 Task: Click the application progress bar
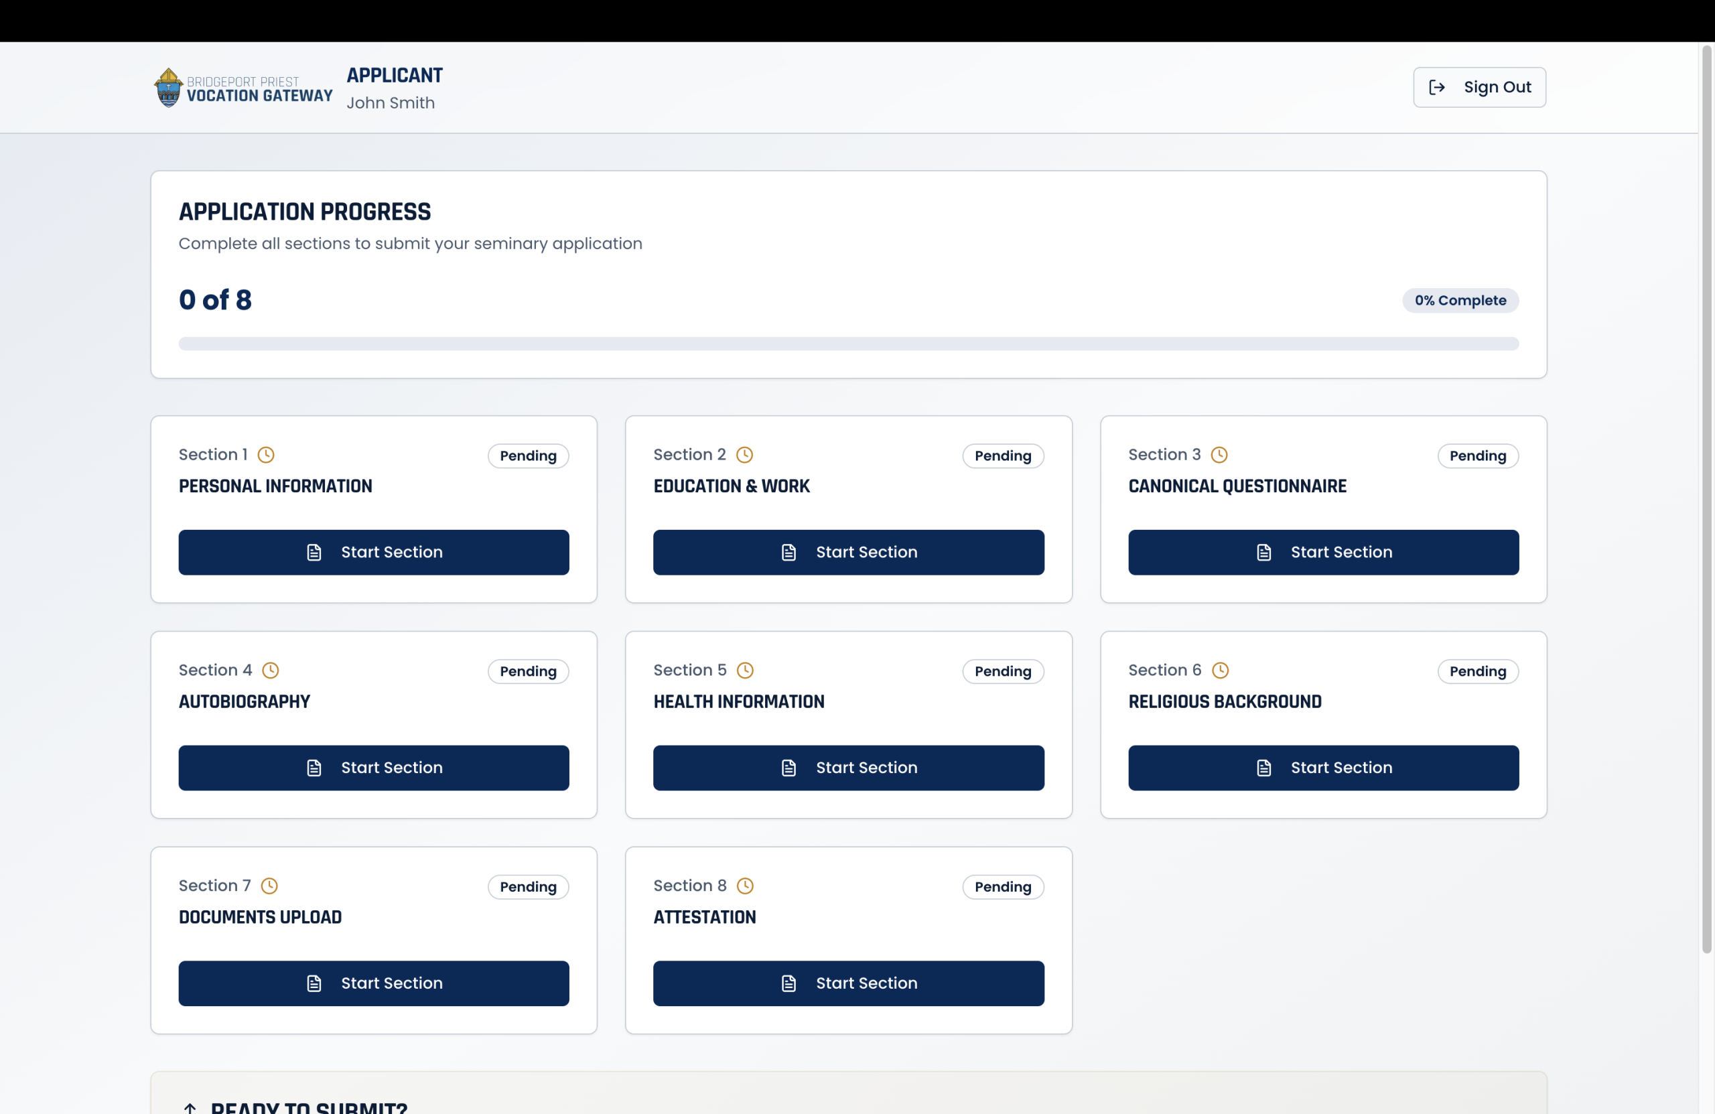[848, 344]
